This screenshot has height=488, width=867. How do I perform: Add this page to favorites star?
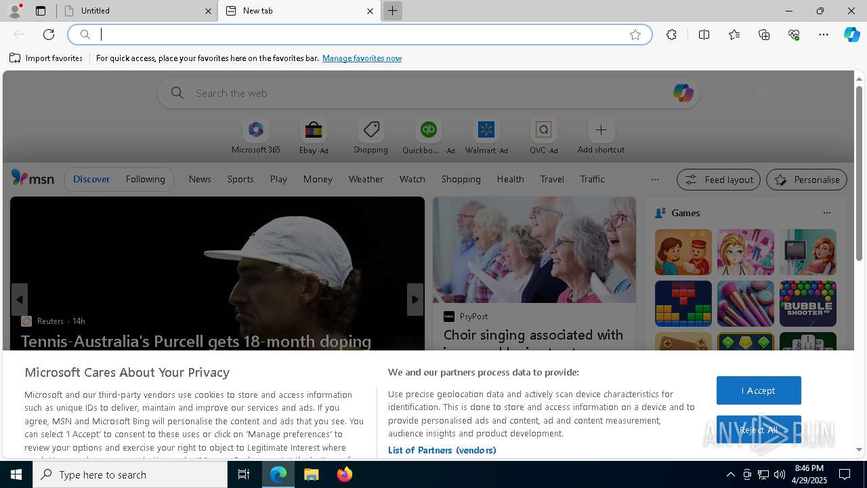coord(635,35)
